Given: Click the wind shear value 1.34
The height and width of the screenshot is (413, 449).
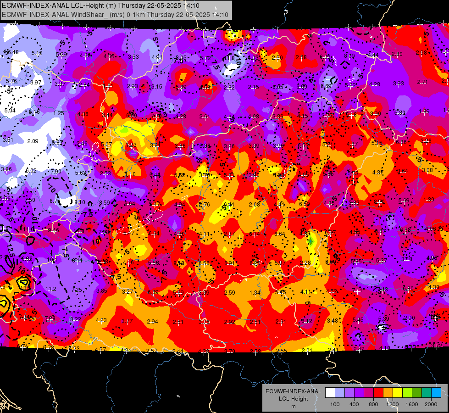Looking at the screenshot, I should [x=255, y=293].
